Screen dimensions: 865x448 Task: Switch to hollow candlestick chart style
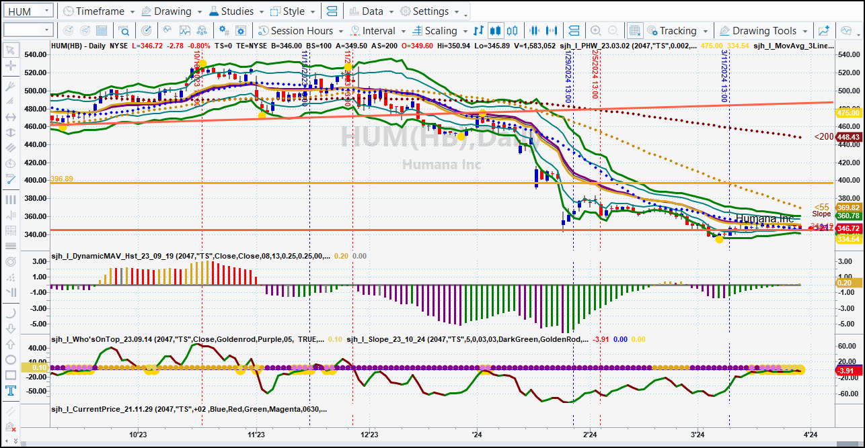(x=513, y=30)
